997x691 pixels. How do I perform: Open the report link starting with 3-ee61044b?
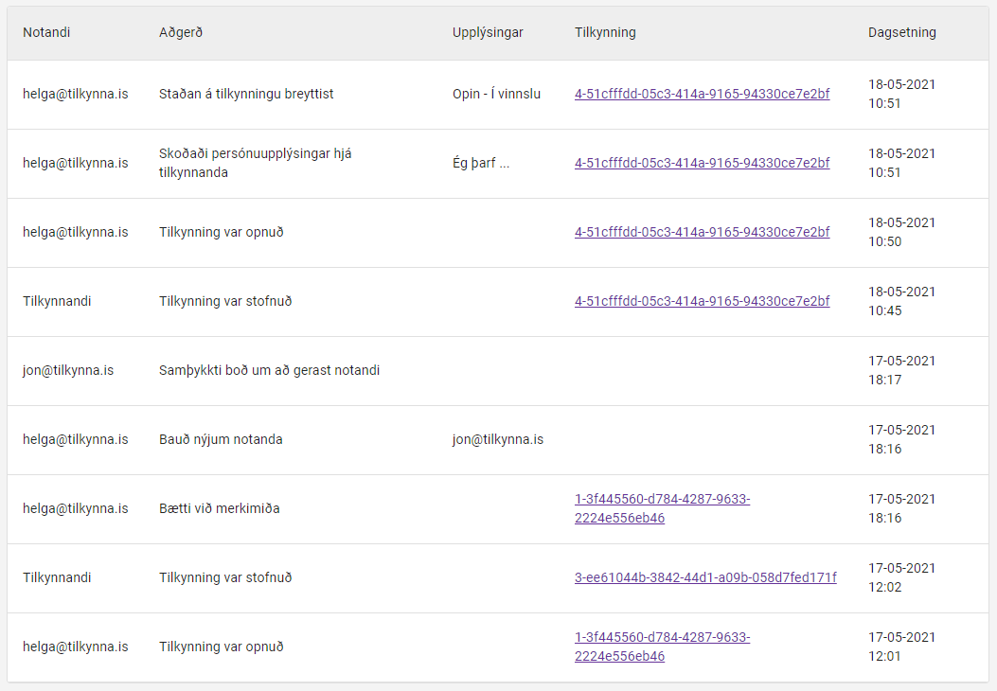(x=705, y=577)
